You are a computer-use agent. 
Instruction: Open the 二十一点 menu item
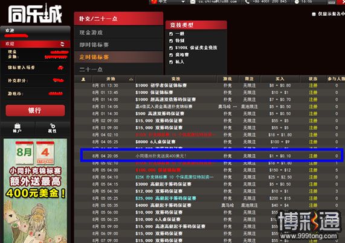pos(119,70)
